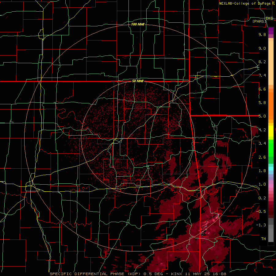Click the 1.8 value on the color scale
The image size is (276, 276).
[262, 171]
